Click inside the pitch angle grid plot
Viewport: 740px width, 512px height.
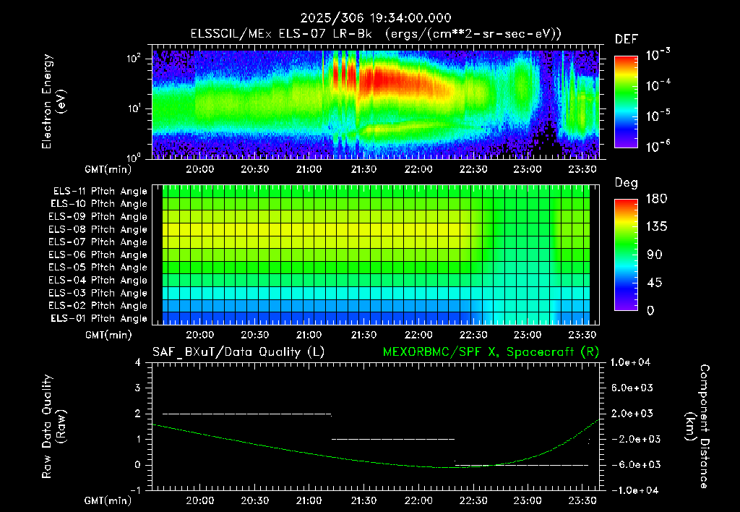(376, 255)
